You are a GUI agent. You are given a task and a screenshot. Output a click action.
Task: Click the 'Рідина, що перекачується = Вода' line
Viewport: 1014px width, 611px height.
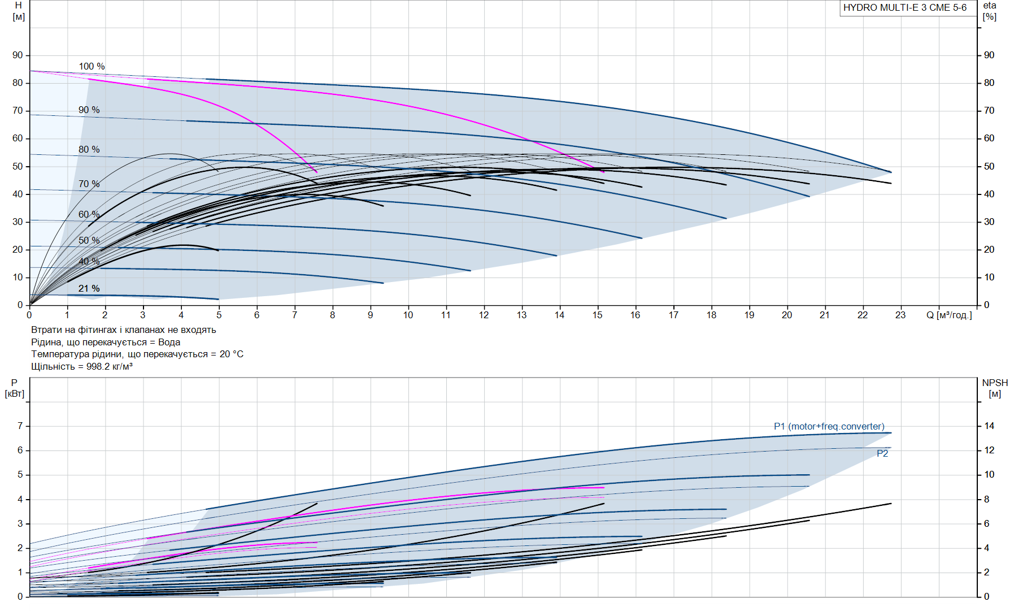tap(106, 342)
